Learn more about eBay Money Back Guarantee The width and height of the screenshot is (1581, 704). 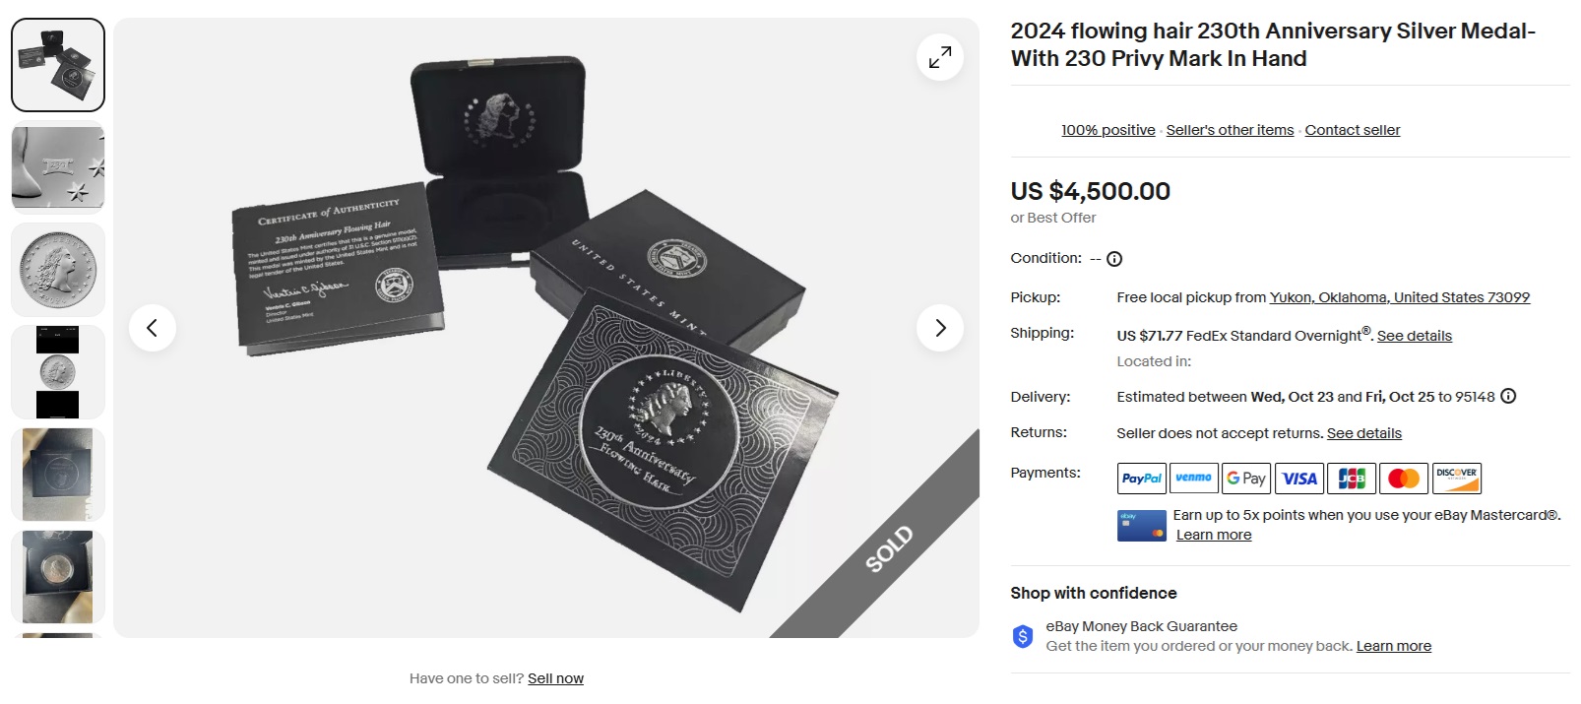pos(1393,646)
